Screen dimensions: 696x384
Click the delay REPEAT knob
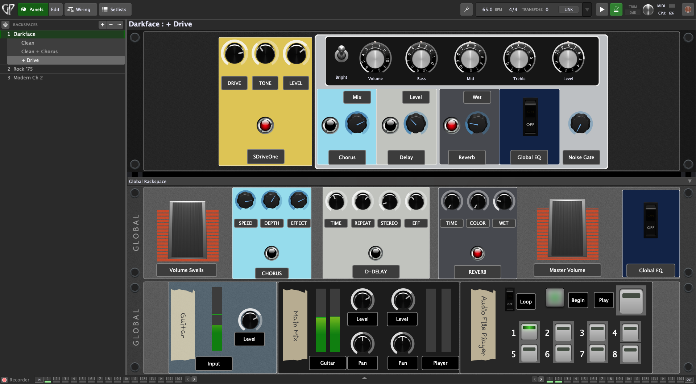point(362,201)
